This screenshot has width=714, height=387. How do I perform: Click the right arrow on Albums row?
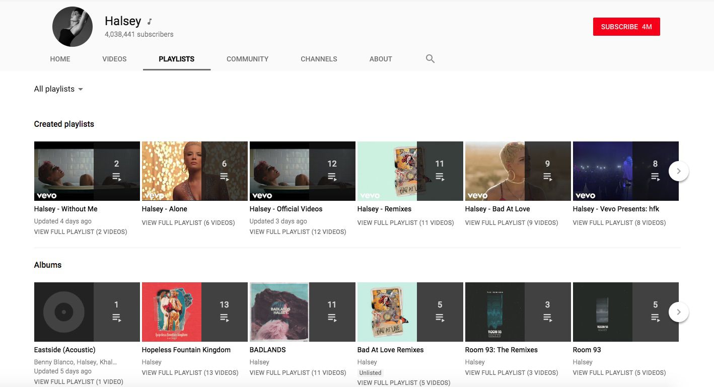(x=679, y=312)
